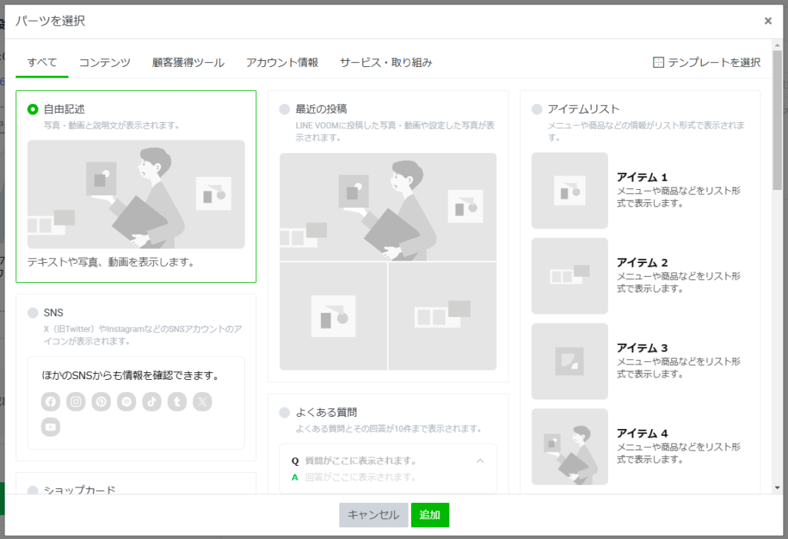
Task: Click the scrollbar down arrow
Action: click(777, 487)
